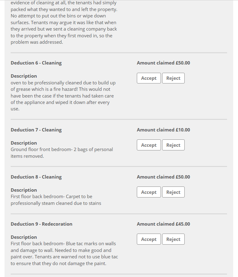Click the blue tac marks description paragraph
238x277 pixels.
(63, 253)
